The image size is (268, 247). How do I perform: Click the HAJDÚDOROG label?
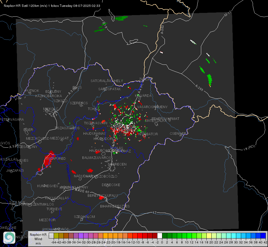[106, 139]
